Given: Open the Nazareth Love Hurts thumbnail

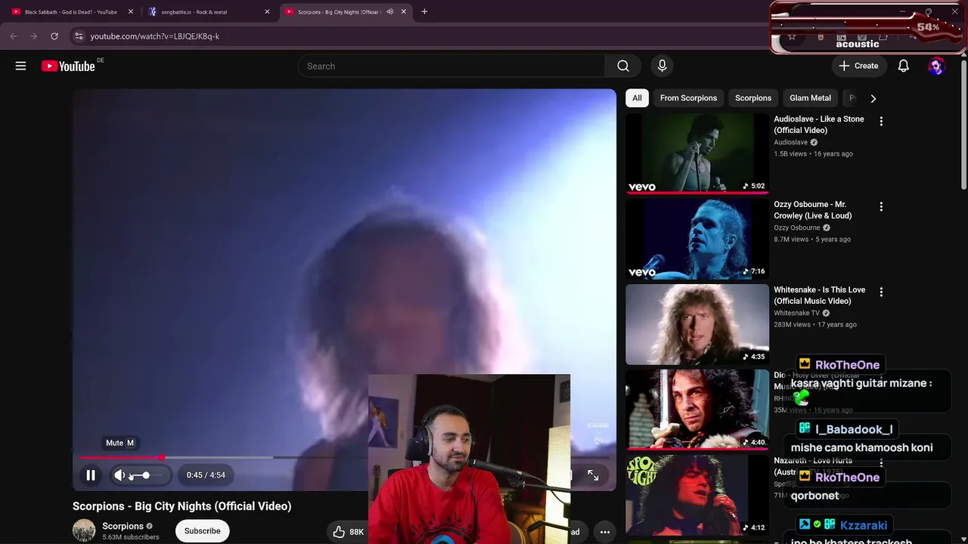Looking at the screenshot, I should pos(697,495).
